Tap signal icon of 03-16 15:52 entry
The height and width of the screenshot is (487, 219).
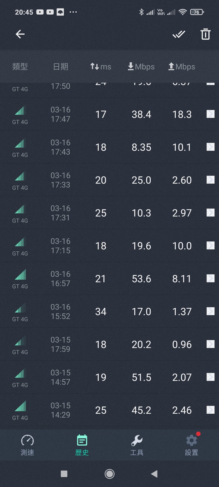click(x=20, y=308)
